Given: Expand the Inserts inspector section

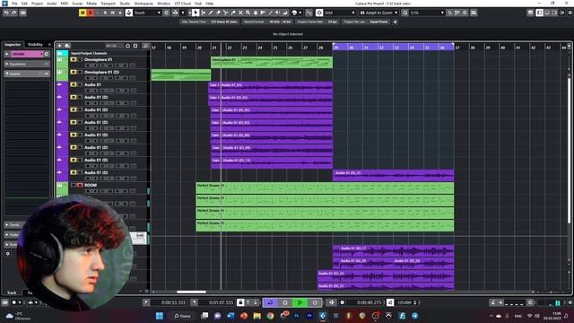Looking at the screenshot, I should click(27, 74).
